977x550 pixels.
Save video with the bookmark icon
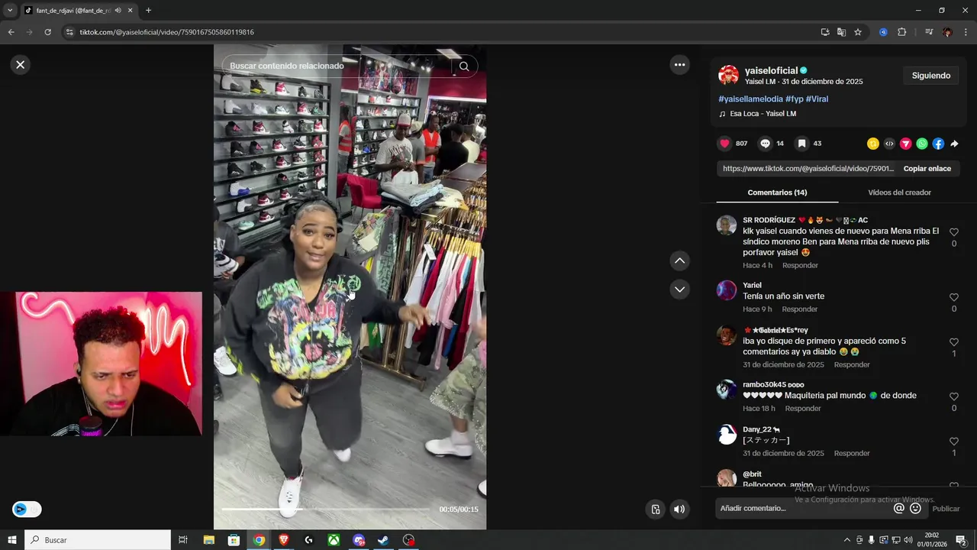pos(801,144)
